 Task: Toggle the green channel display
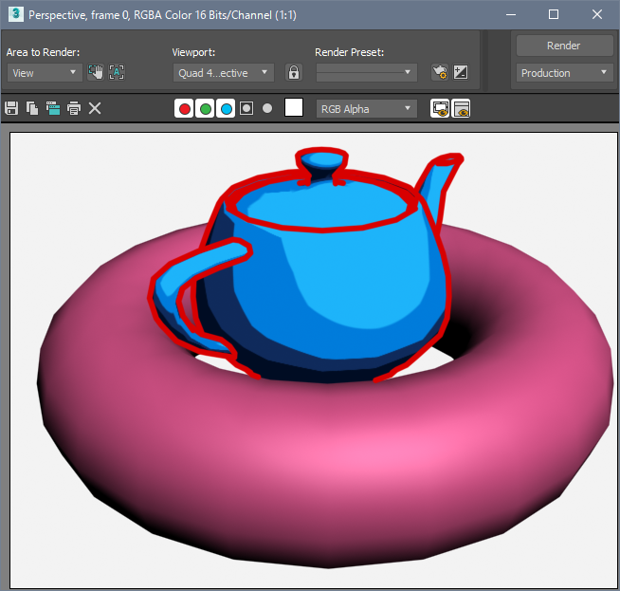tap(205, 109)
